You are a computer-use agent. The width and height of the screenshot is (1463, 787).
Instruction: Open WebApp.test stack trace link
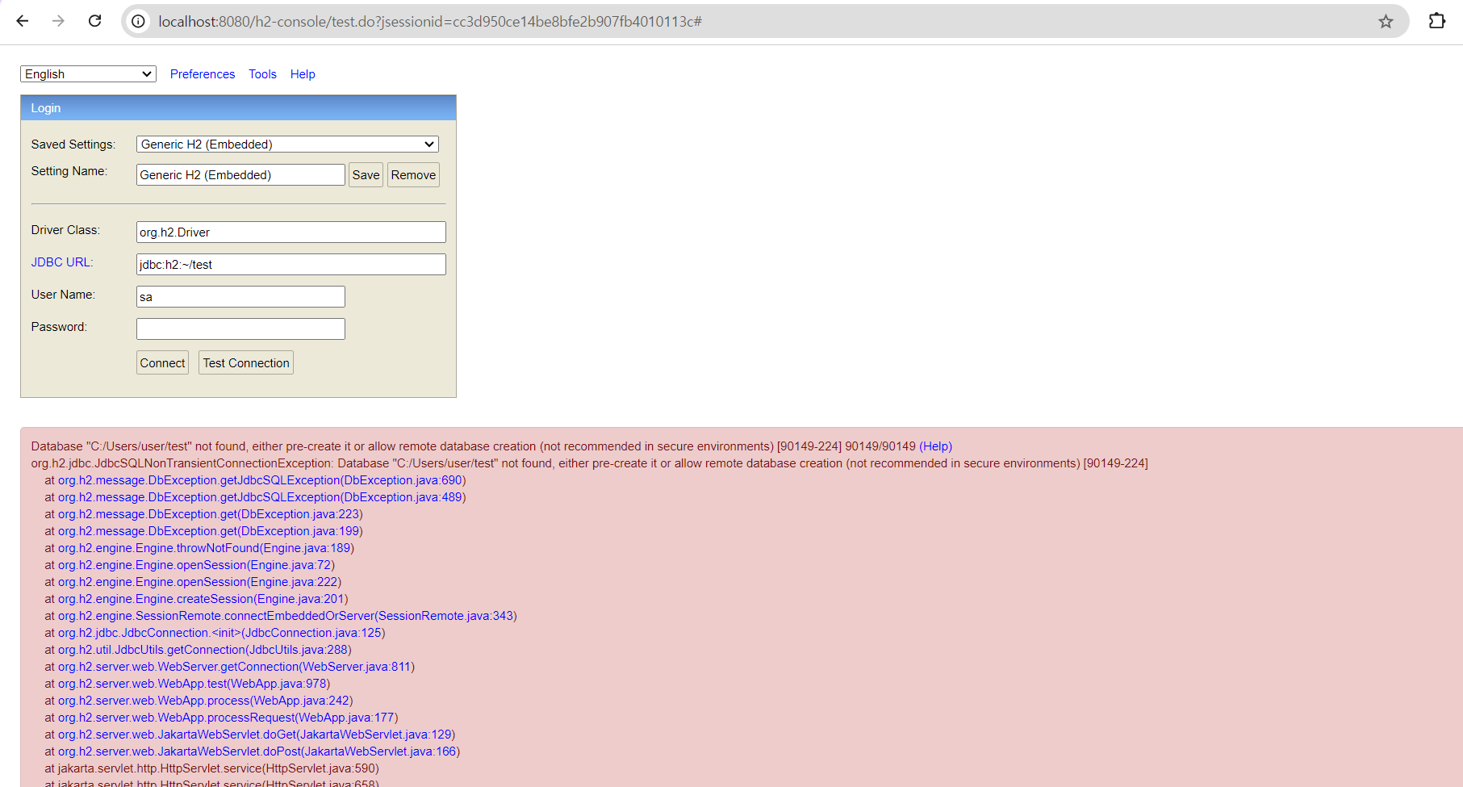pos(194,684)
